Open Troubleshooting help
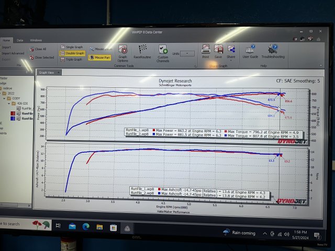 coord(273,51)
